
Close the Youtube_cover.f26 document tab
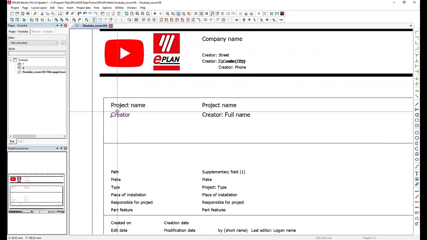point(111,26)
